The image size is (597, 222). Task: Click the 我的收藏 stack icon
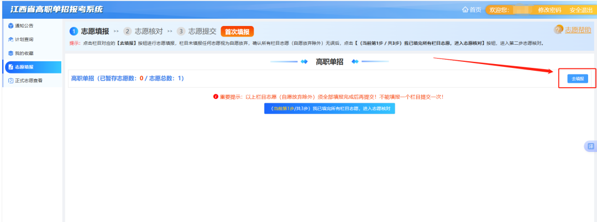click(11, 54)
